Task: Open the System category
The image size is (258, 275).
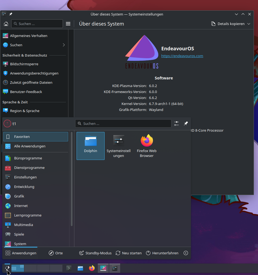Action: tap(36, 244)
